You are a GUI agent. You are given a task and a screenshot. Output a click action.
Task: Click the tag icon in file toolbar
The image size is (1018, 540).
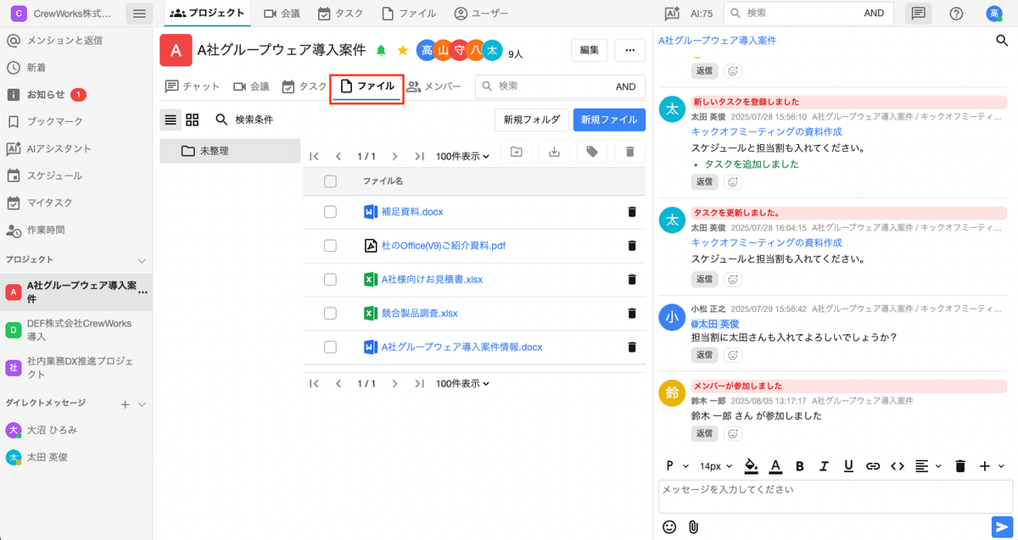coord(592,152)
